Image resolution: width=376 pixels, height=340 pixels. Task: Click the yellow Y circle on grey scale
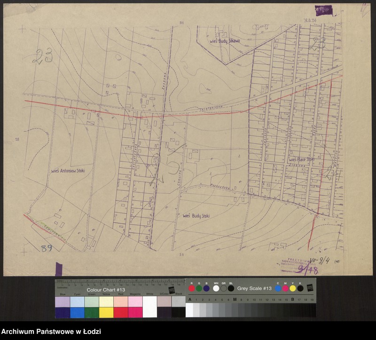click(x=293, y=288)
